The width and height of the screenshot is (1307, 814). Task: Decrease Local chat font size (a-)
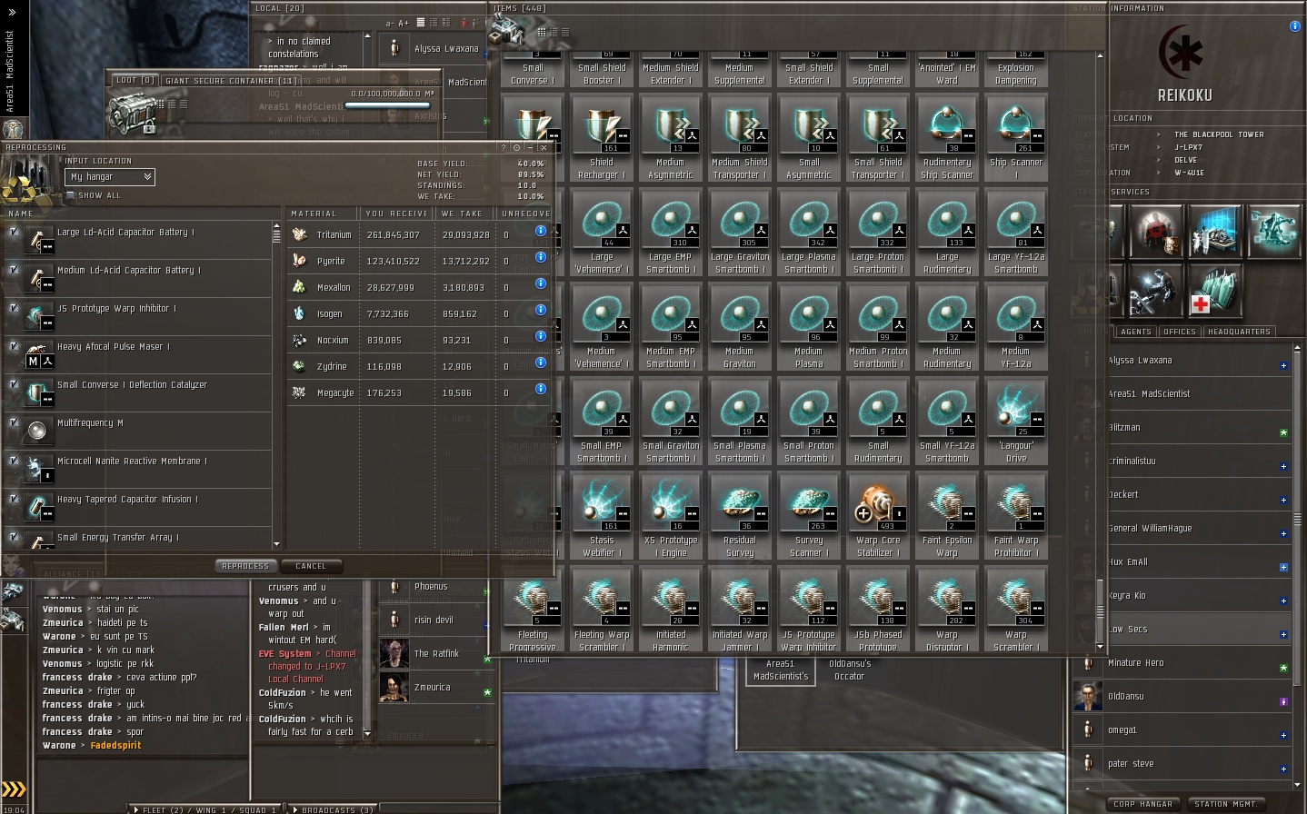[x=390, y=23]
